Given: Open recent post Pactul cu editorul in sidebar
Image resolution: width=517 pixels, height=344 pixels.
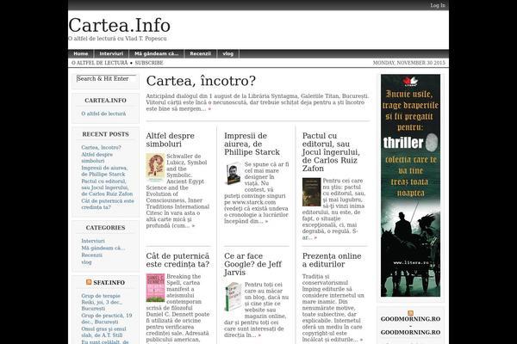Looking at the screenshot, I should 107,187.
